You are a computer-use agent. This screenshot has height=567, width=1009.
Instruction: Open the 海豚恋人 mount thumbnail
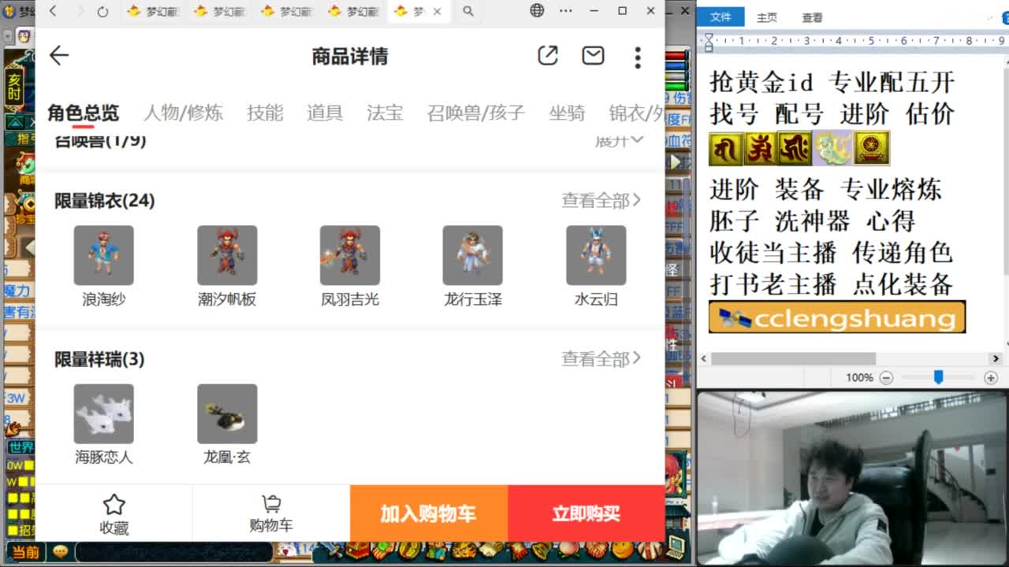103,413
